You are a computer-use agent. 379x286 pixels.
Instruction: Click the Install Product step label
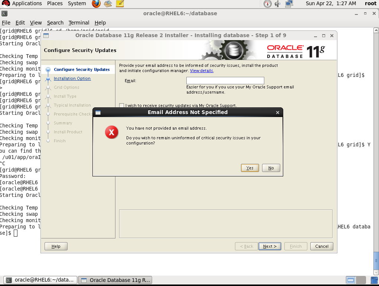[68, 132]
